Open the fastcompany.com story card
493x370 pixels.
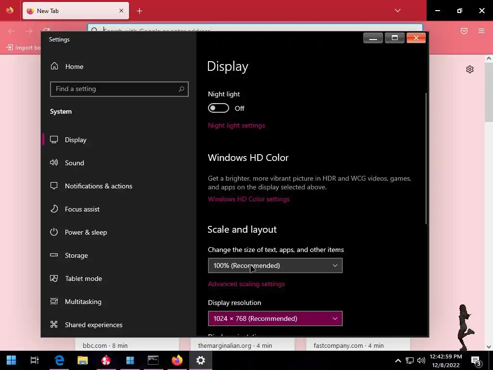click(358, 344)
